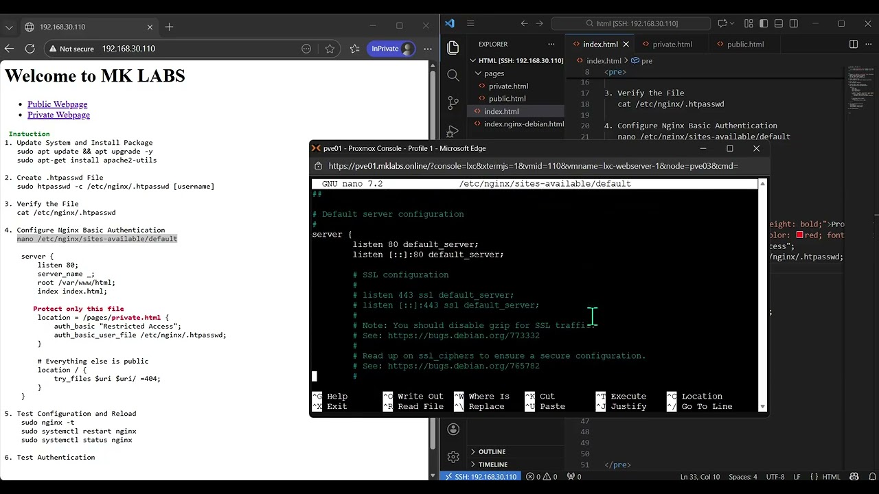Go back in VS Code navigation

click(524, 23)
